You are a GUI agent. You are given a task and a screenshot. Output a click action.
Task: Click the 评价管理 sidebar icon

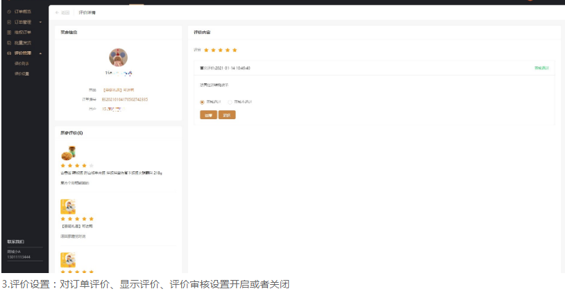tap(9, 53)
